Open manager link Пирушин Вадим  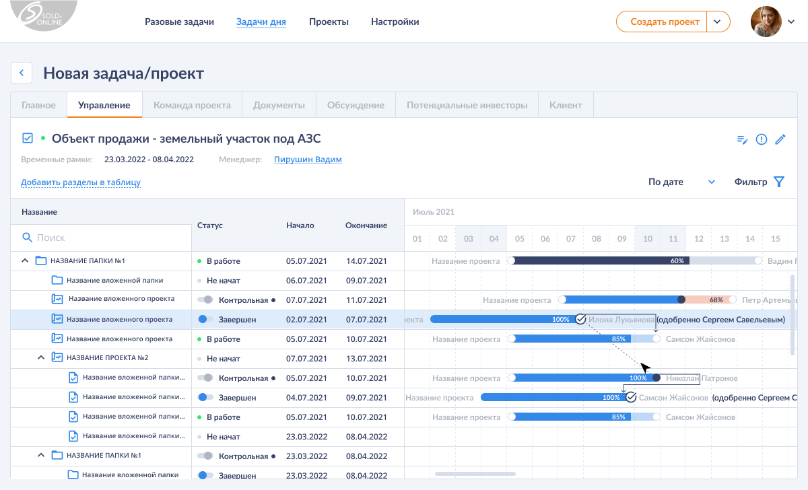308,160
